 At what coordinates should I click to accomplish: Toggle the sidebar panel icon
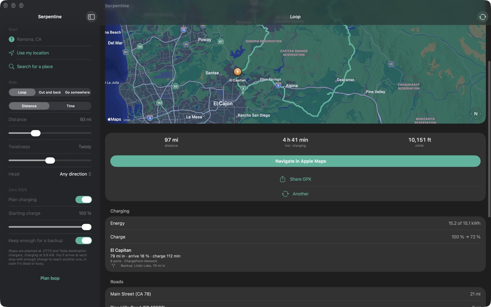click(91, 17)
